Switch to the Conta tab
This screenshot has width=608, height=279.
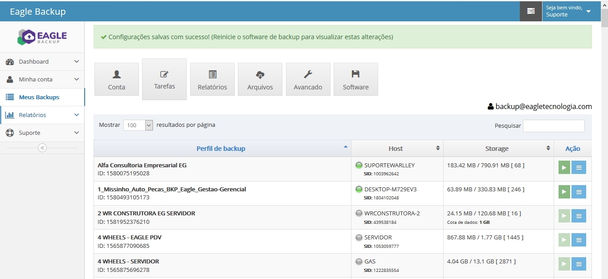(x=117, y=79)
